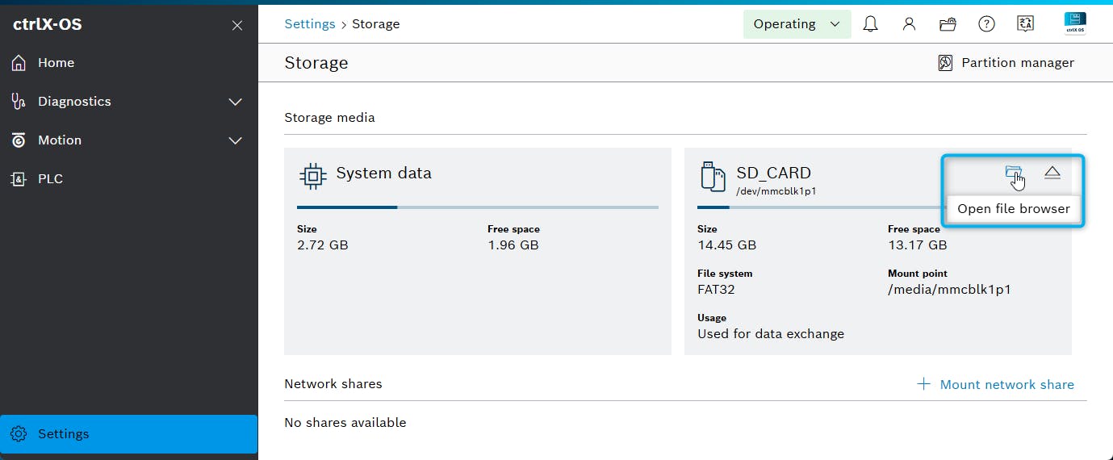Image resolution: width=1113 pixels, height=460 pixels.
Task: Open the Partition manager
Action: pyautogui.click(x=1006, y=63)
